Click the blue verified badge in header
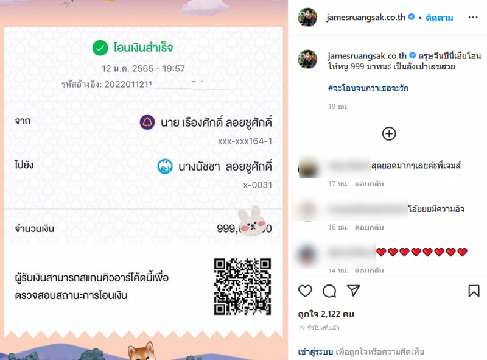This screenshot has width=487, height=360. [x=412, y=17]
